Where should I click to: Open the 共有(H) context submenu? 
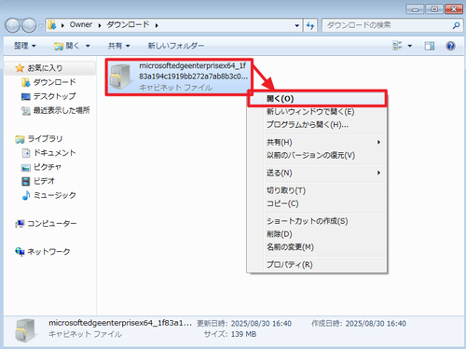click(x=317, y=142)
